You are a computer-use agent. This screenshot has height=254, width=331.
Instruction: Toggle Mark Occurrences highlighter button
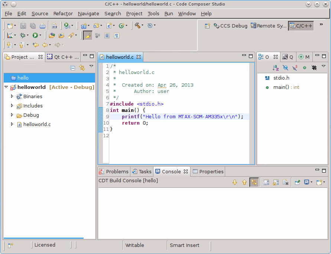coord(87,35)
